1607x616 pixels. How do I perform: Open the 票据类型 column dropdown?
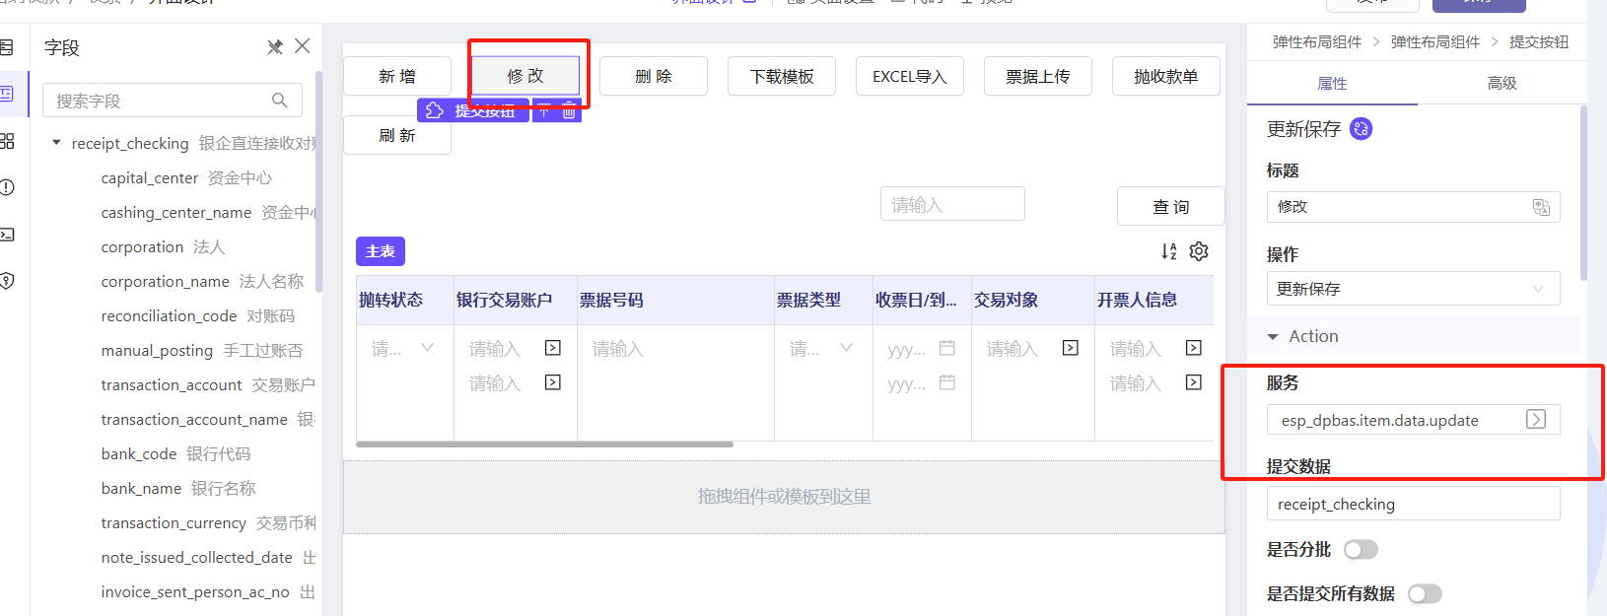tap(846, 348)
